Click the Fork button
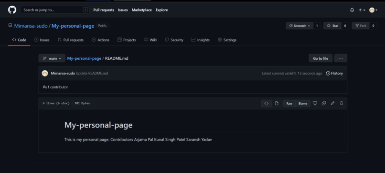The image size is (385, 173). (x=361, y=26)
